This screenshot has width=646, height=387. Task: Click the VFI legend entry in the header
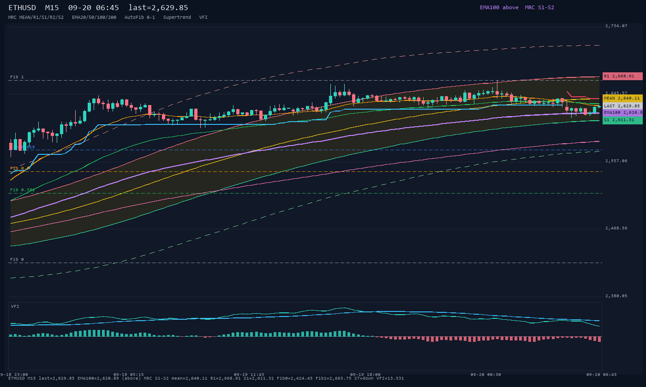pos(203,18)
